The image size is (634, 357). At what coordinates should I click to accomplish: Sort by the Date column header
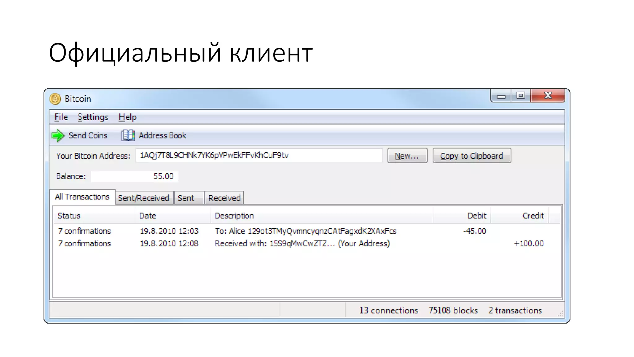coord(173,216)
